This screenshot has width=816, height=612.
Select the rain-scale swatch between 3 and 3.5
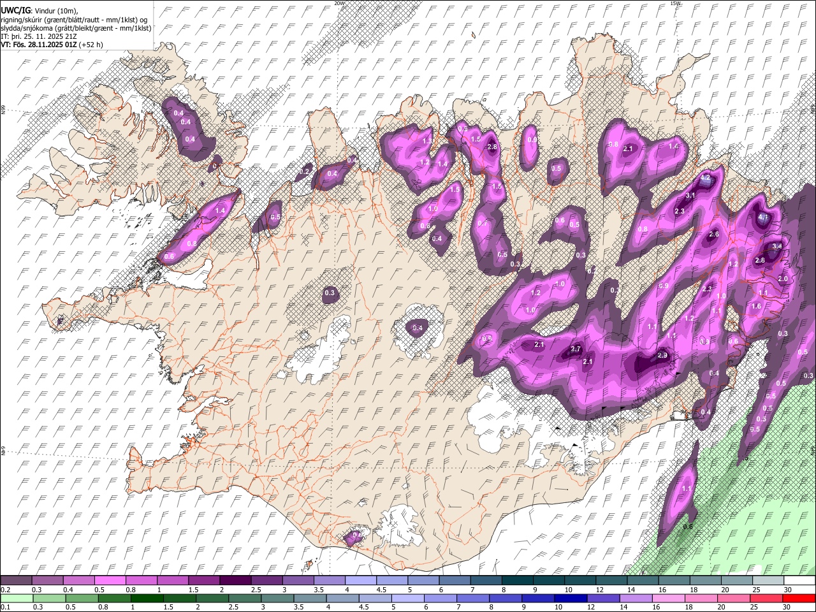click(278, 598)
